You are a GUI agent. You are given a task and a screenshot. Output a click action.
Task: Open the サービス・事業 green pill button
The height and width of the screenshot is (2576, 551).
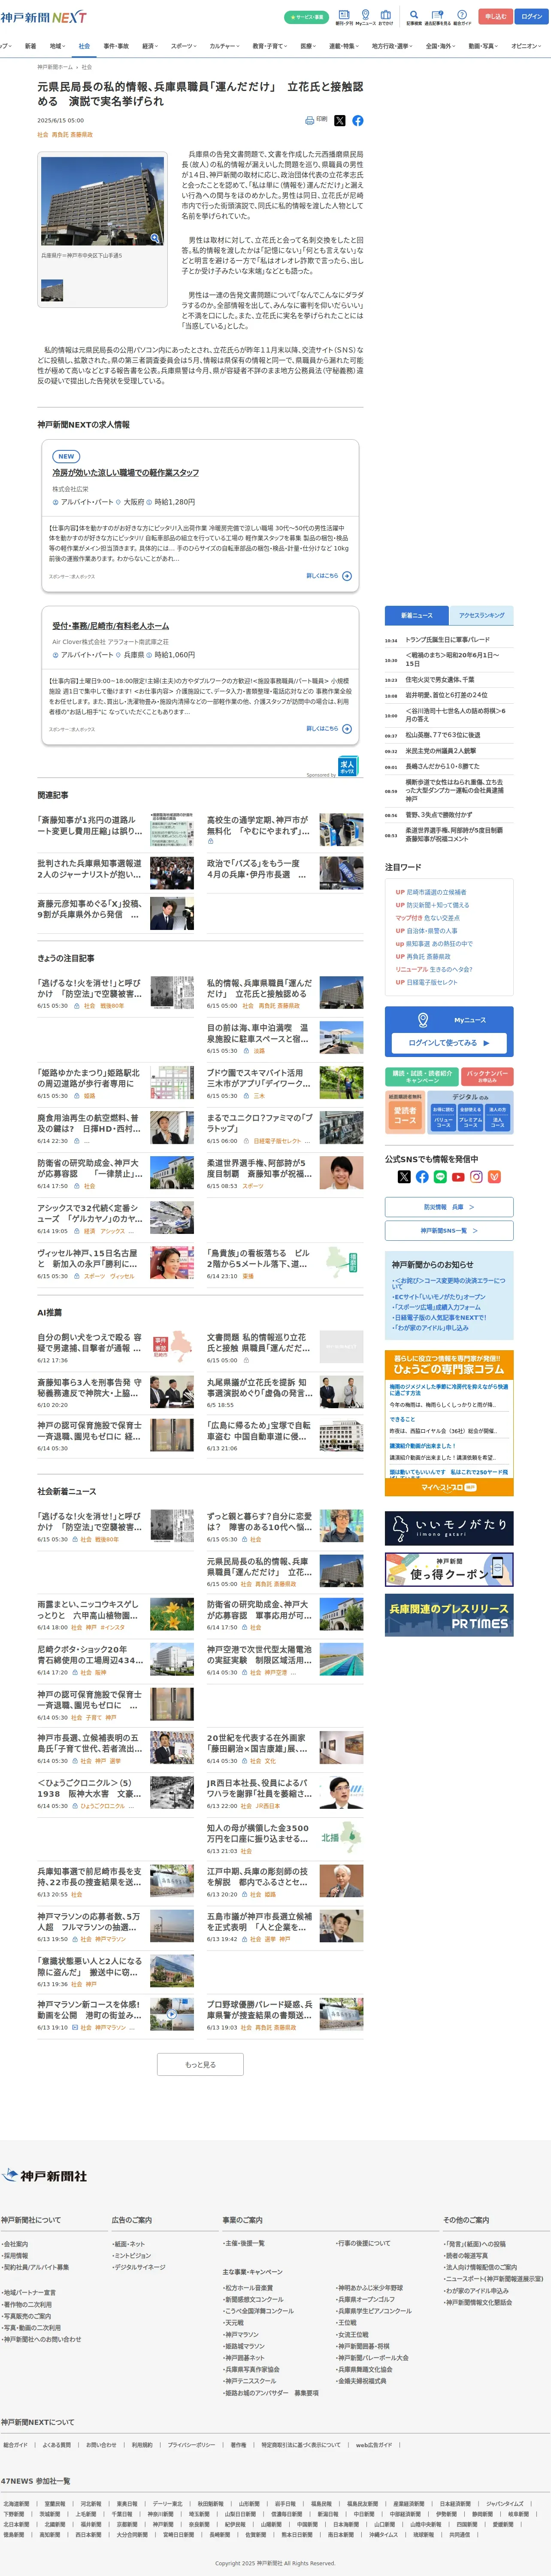[x=306, y=17]
